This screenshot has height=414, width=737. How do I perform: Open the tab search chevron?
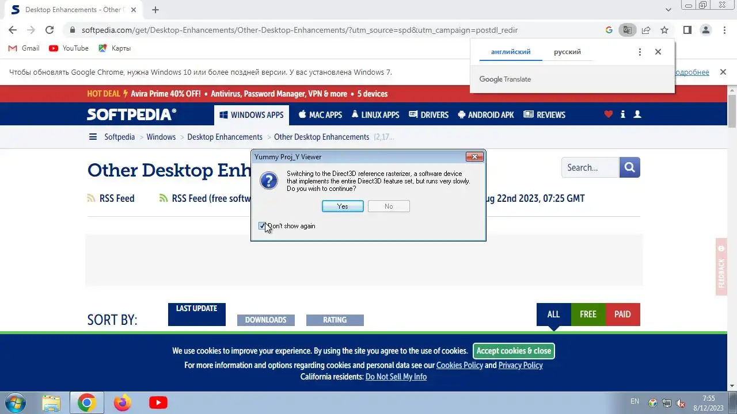click(x=668, y=10)
